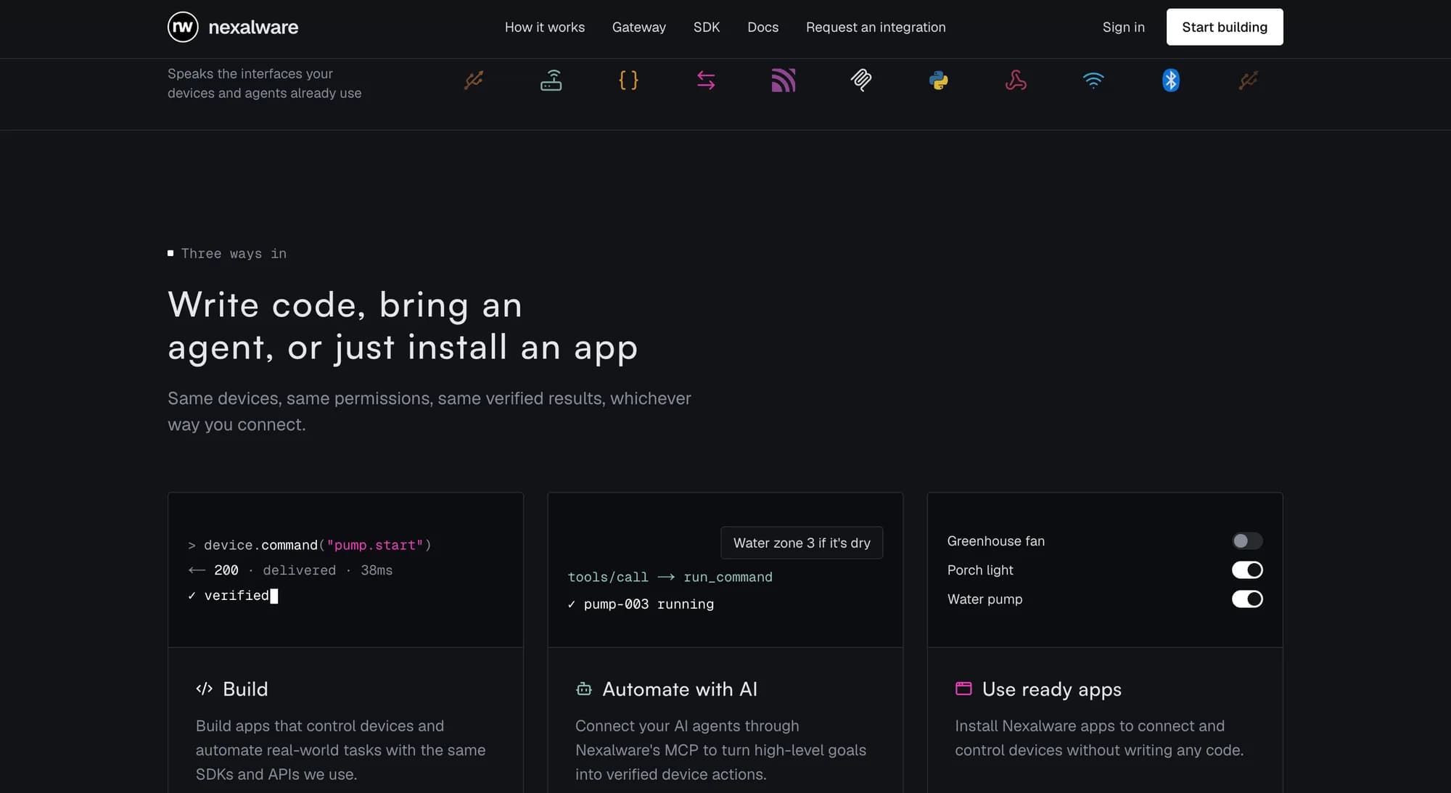The height and width of the screenshot is (793, 1451).
Task: Click the "verified" terminal line
Action: tap(233, 596)
